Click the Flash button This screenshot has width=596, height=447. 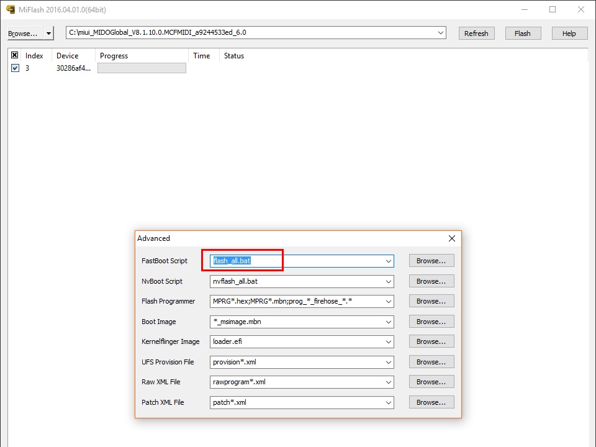tap(523, 34)
